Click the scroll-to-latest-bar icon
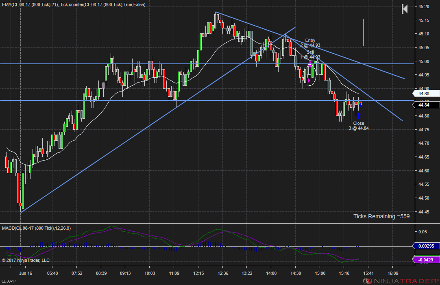Image resolution: width=440 pixels, height=285 pixels. pos(405,9)
